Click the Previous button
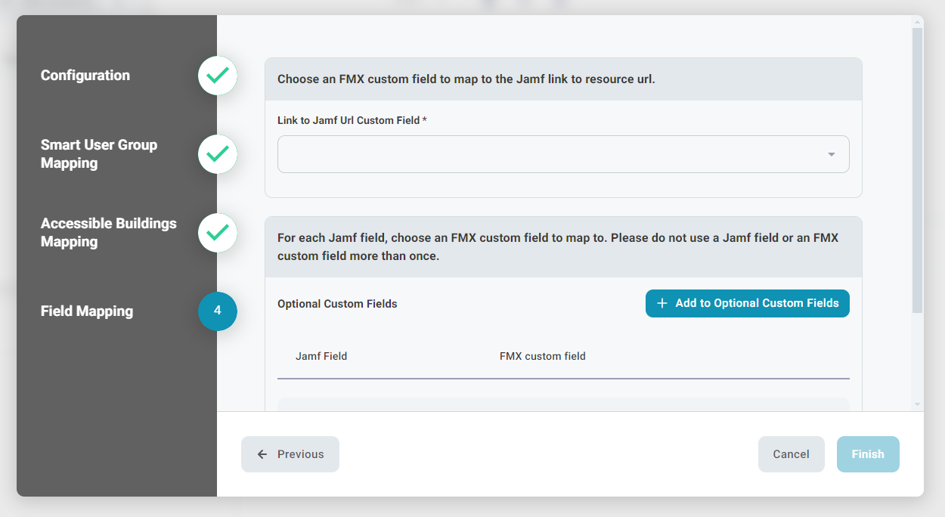Screen dimensions: 945x517 click(290, 454)
